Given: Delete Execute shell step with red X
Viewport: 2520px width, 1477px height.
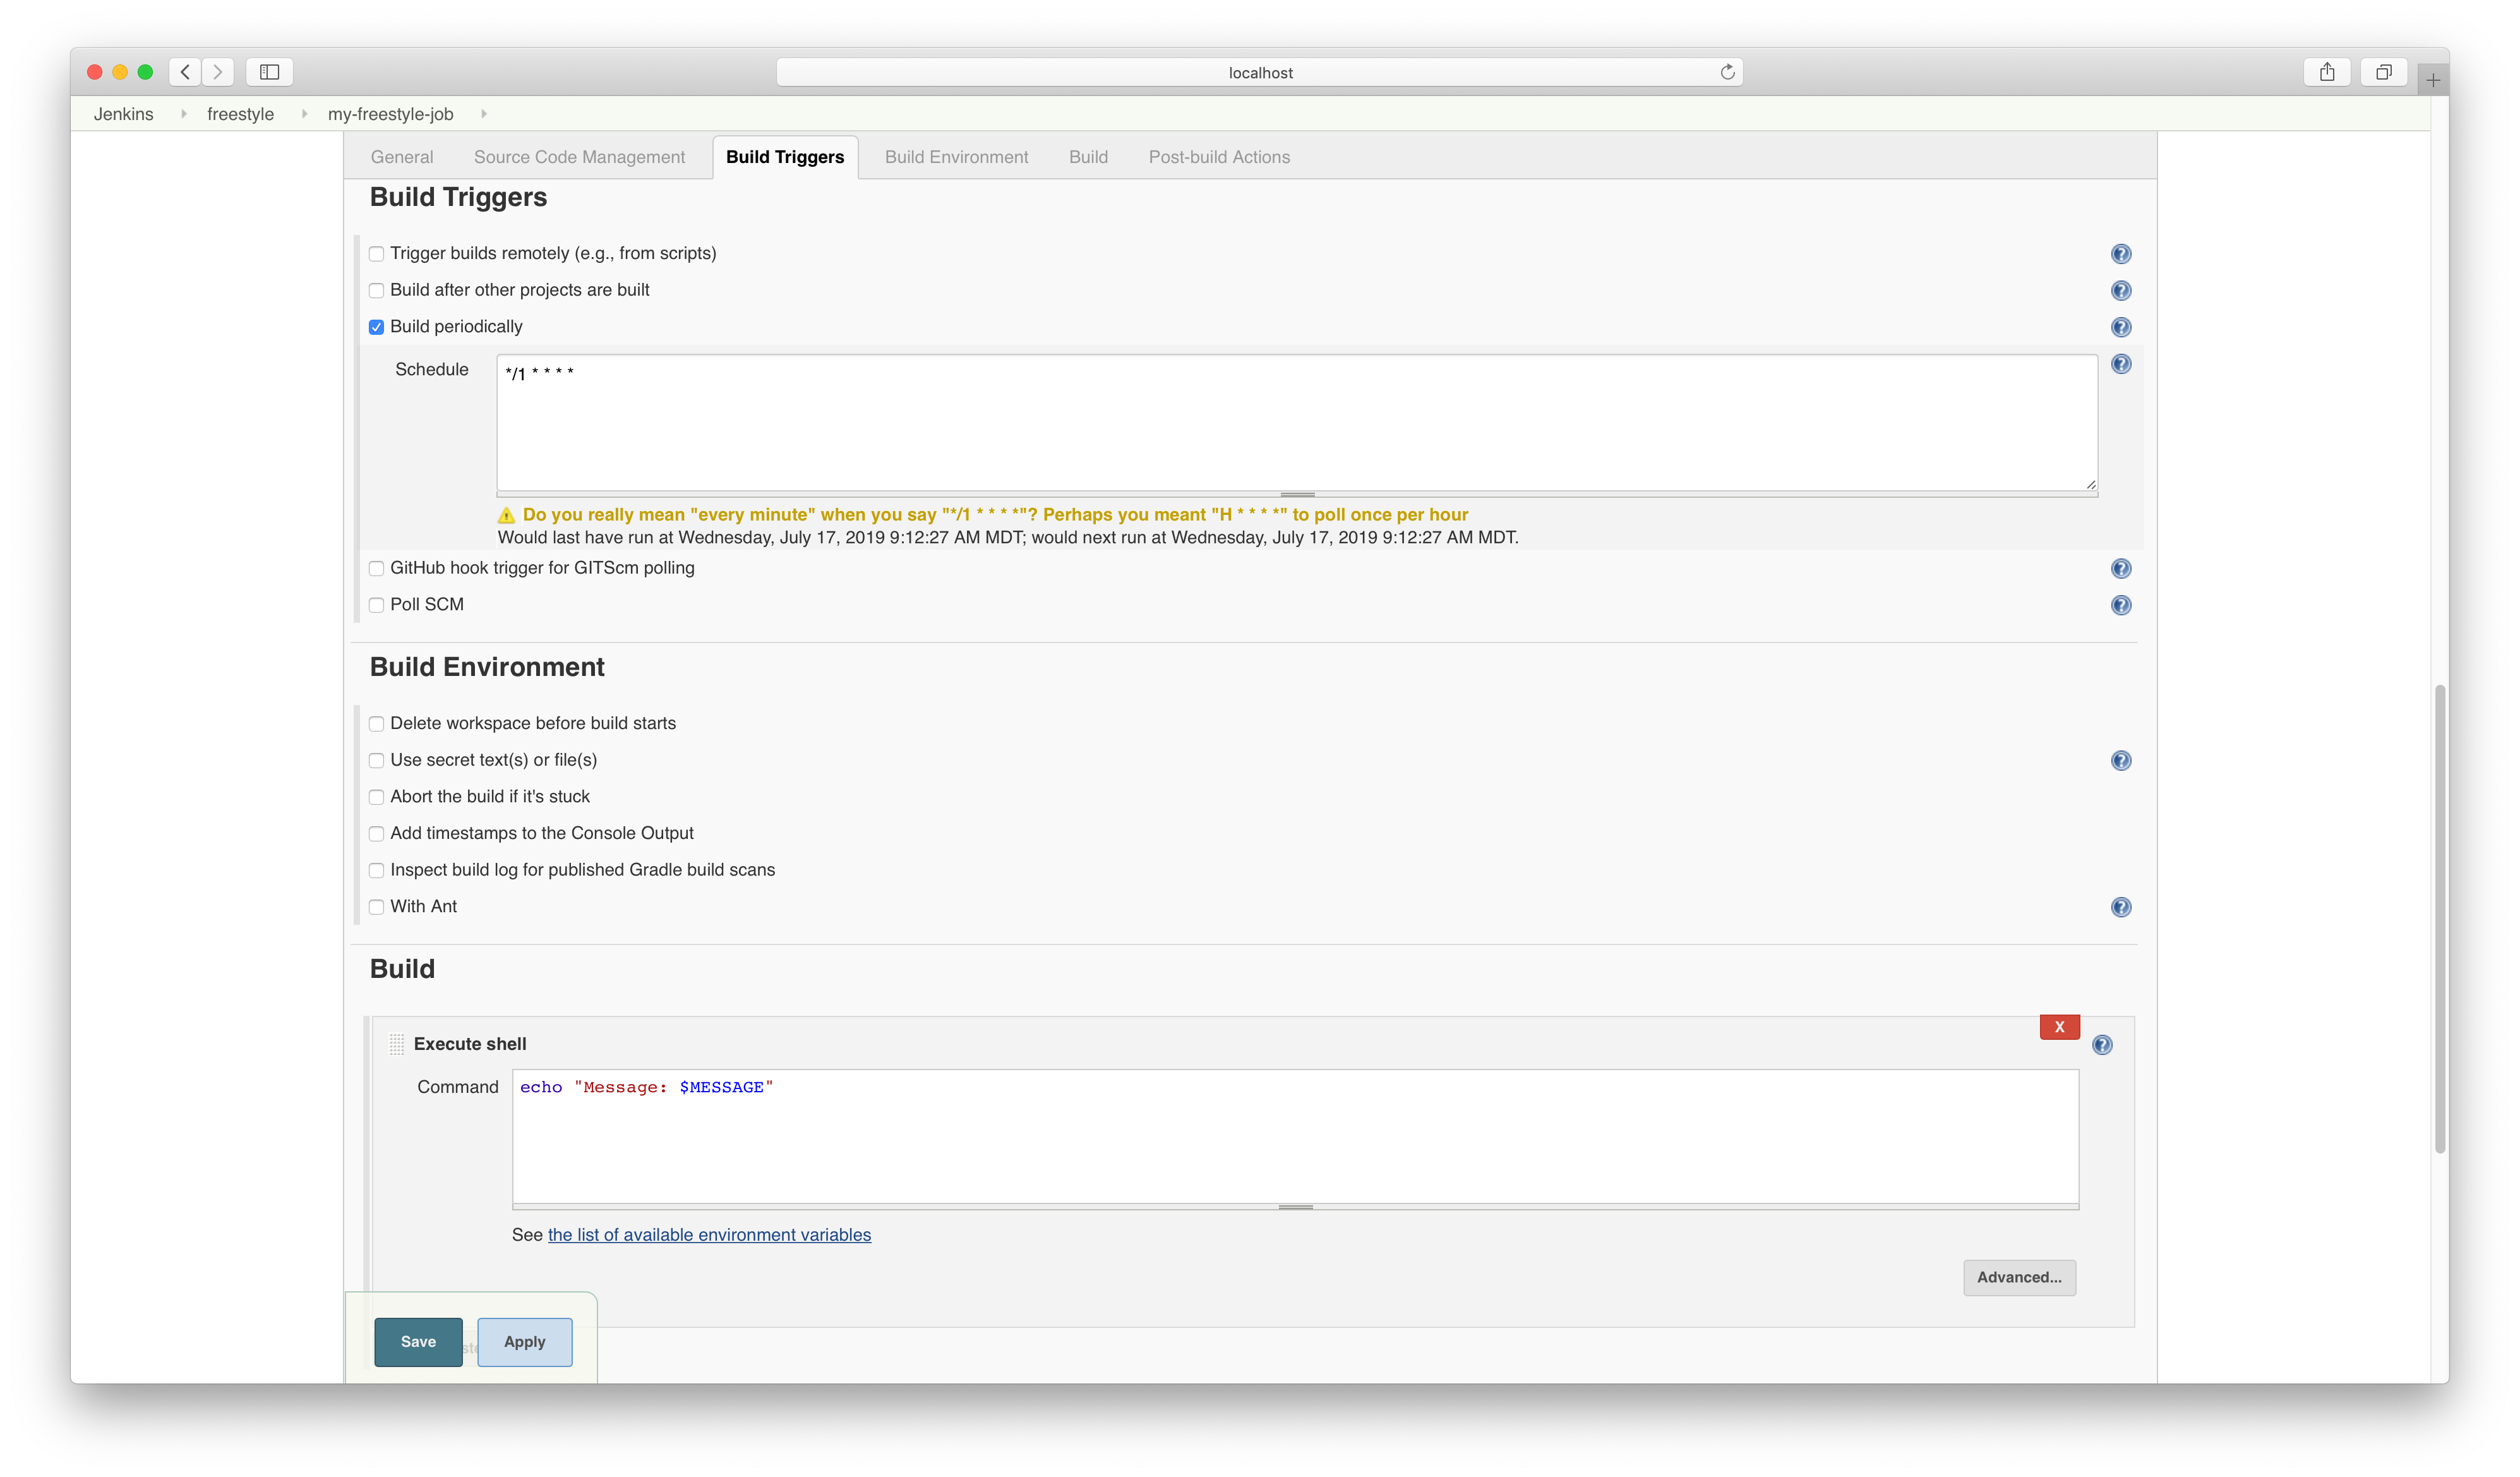Looking at the screenshot, I should [x=2059, y=1027].
